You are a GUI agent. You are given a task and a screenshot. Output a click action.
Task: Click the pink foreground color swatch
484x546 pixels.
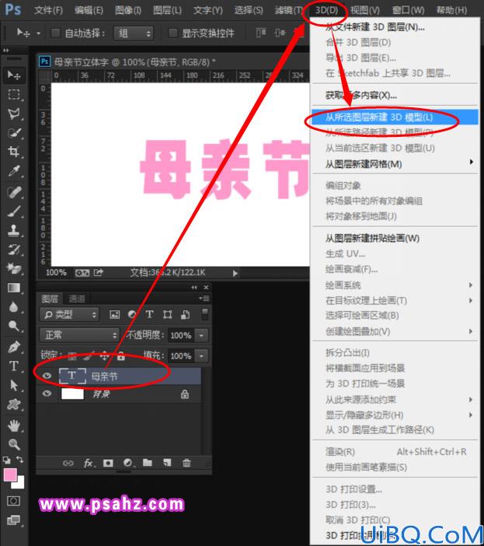(x=10, y=474)
